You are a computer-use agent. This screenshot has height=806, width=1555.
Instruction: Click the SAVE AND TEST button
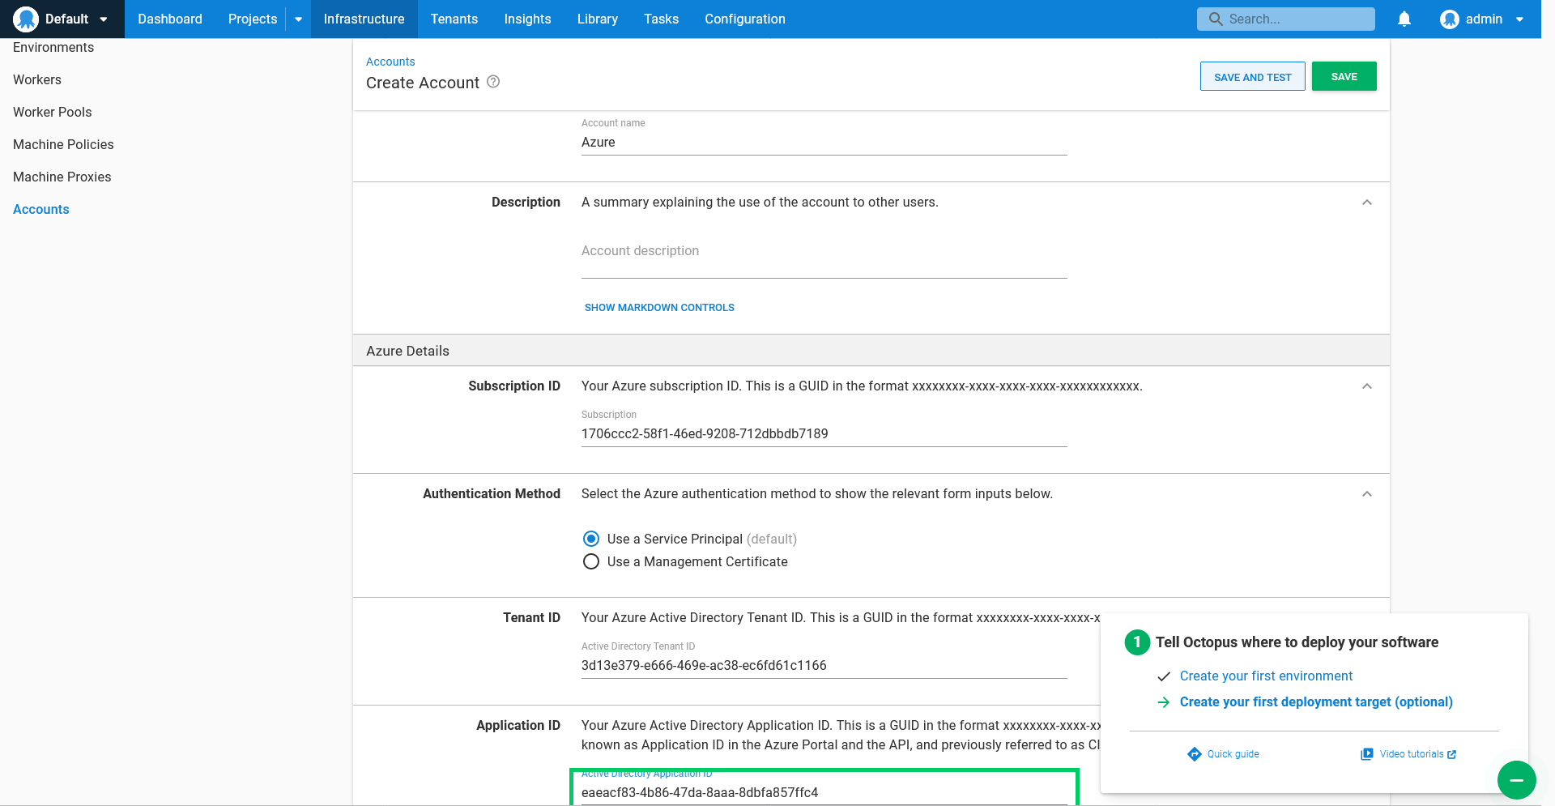[1252, 76]
